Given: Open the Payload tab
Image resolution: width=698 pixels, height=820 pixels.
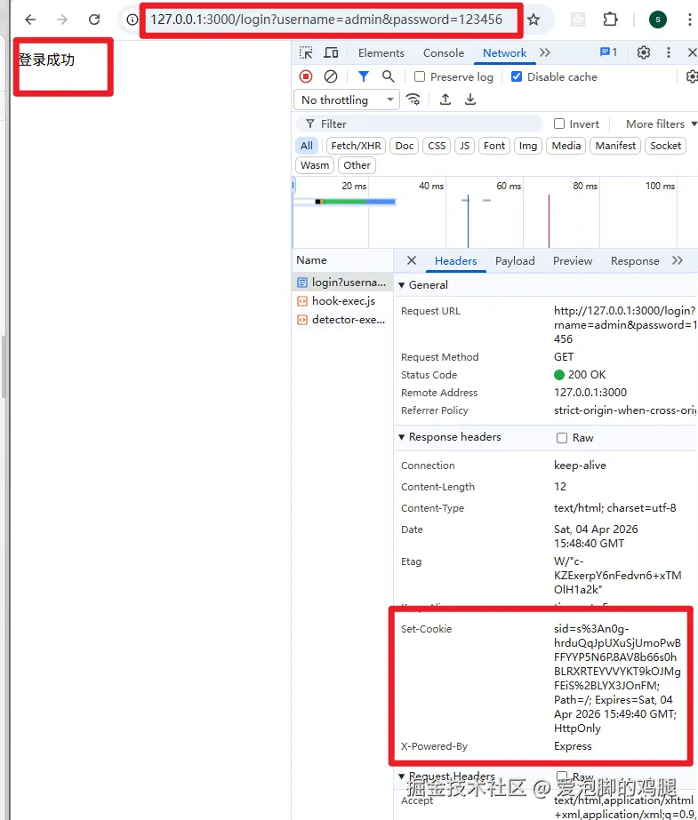Looking at the screenshot, I should [x=515, y=261].
